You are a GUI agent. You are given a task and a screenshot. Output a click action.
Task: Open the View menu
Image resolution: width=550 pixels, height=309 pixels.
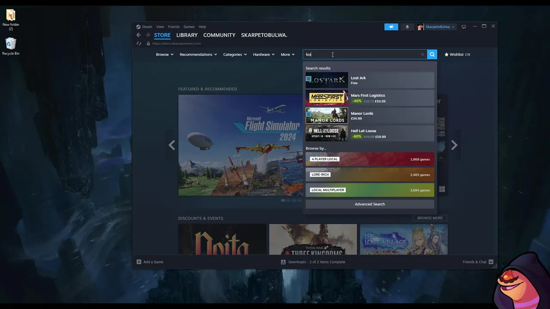[160, 27]
